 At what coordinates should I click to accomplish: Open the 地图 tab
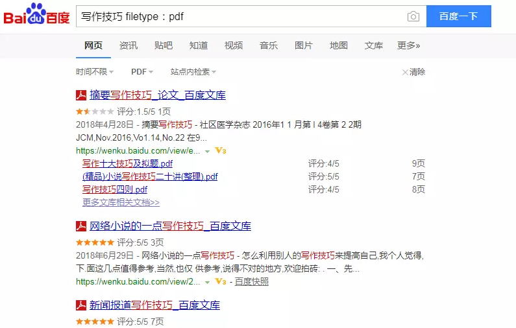click(x=339, y=45)
